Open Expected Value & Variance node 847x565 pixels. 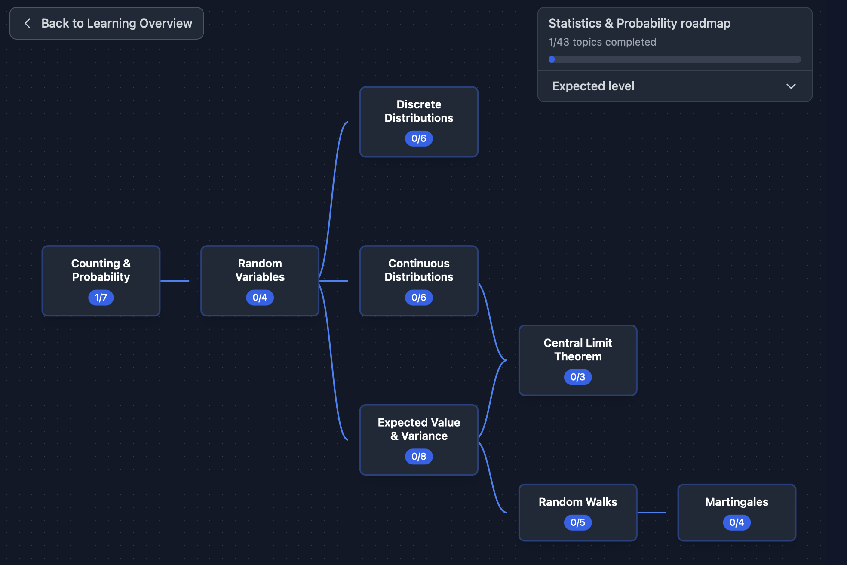[x=419, y=429]
